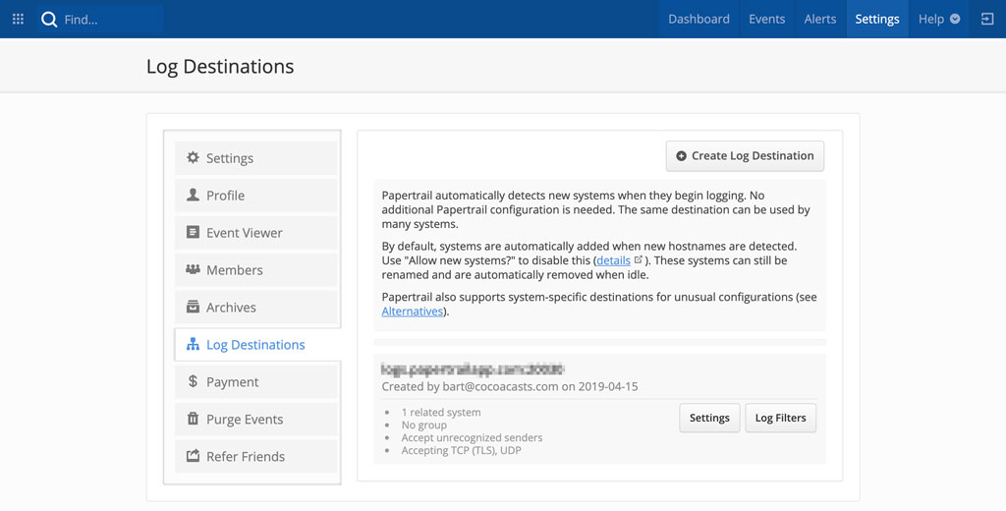This screenshot has height=511, width=1006.
Task: Click the Payment dollar icon
Action: [x=193, y=381]
